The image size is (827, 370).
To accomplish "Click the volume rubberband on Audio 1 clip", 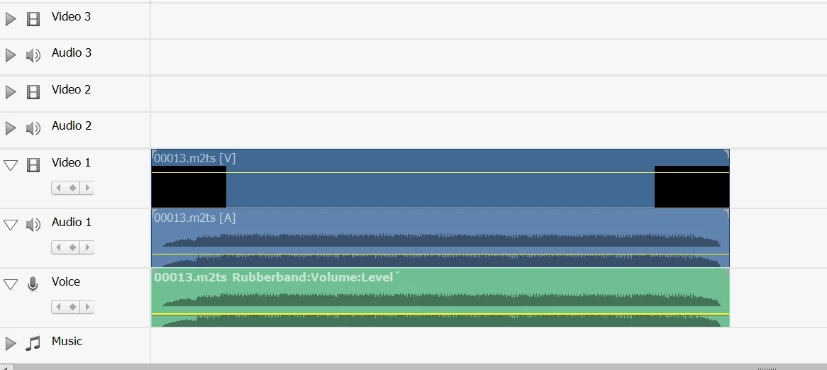I will click(440, 254).
